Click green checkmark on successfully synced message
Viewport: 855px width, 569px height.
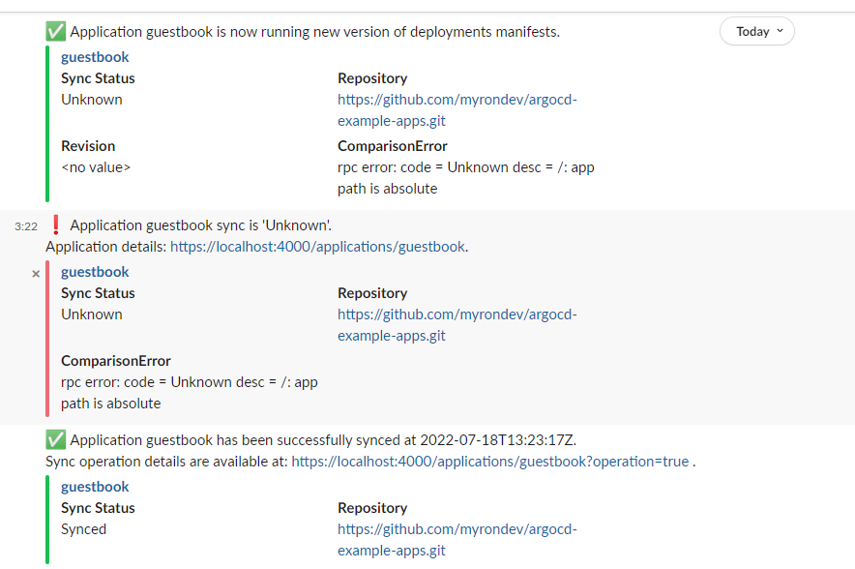tap(56, 439)
